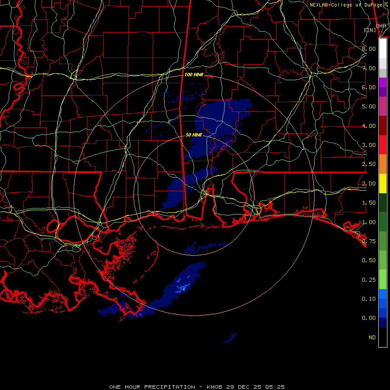Click the OHA product label
Image resolution: width=390 pixels, height=390 pixels.
click(x=381, y=26)
